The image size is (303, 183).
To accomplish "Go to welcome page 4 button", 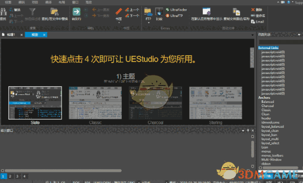I will pos(24,176).
